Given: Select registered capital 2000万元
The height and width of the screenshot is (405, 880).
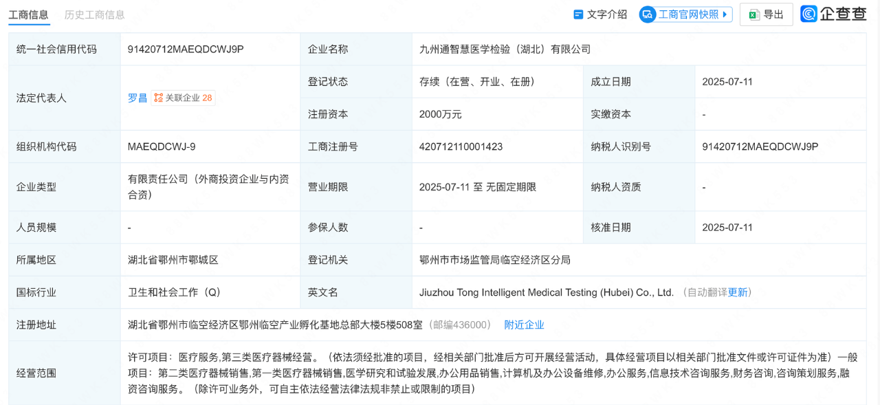Looking at the screenshot, I should pos(441,114).
